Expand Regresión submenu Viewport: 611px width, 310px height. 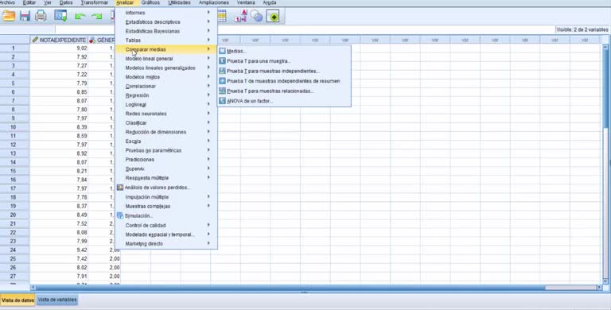[166, 95]
